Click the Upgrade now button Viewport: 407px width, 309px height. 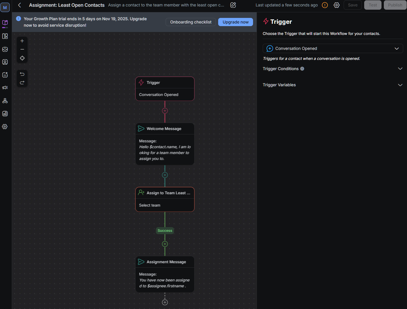[x=235, y=22]
